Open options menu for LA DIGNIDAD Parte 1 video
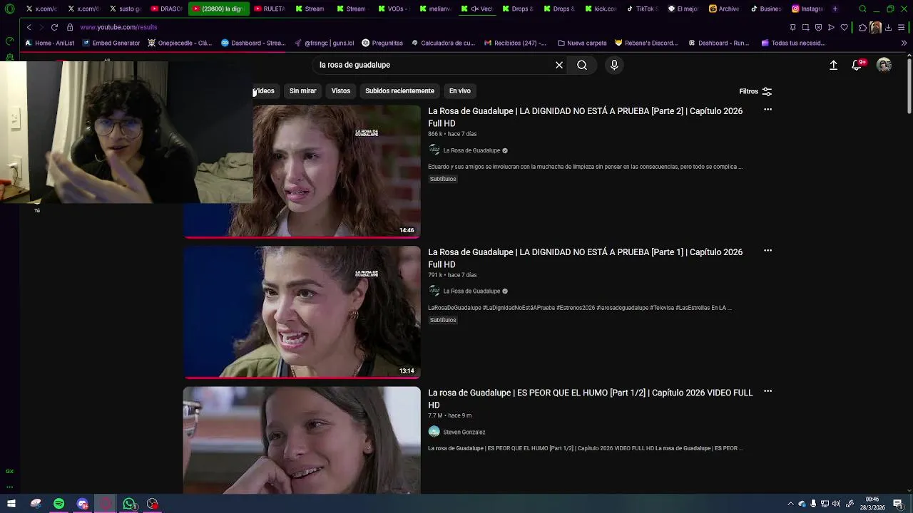This screenshot has height=513, width=913. pyautogui.click(x=767, y=251)
